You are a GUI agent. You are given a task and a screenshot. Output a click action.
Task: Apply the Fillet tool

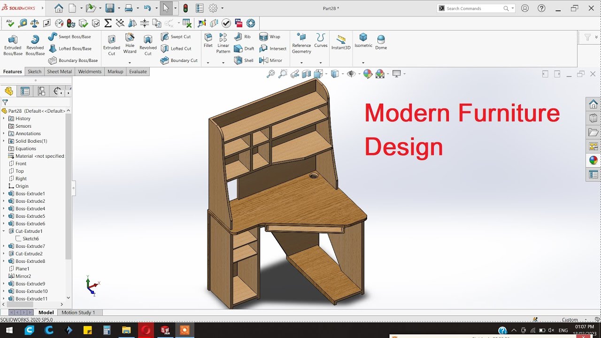pyautogui.click(x=208, y=40)
